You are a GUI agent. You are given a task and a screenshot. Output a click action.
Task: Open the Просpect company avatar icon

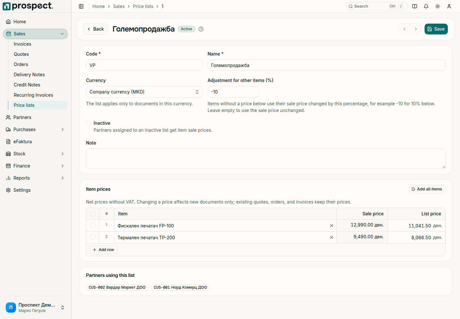11,308
